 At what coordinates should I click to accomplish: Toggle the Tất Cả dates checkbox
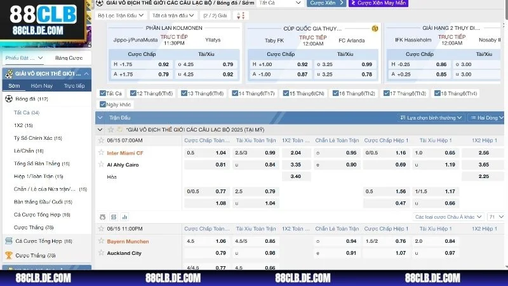click(x=103, y=93)
